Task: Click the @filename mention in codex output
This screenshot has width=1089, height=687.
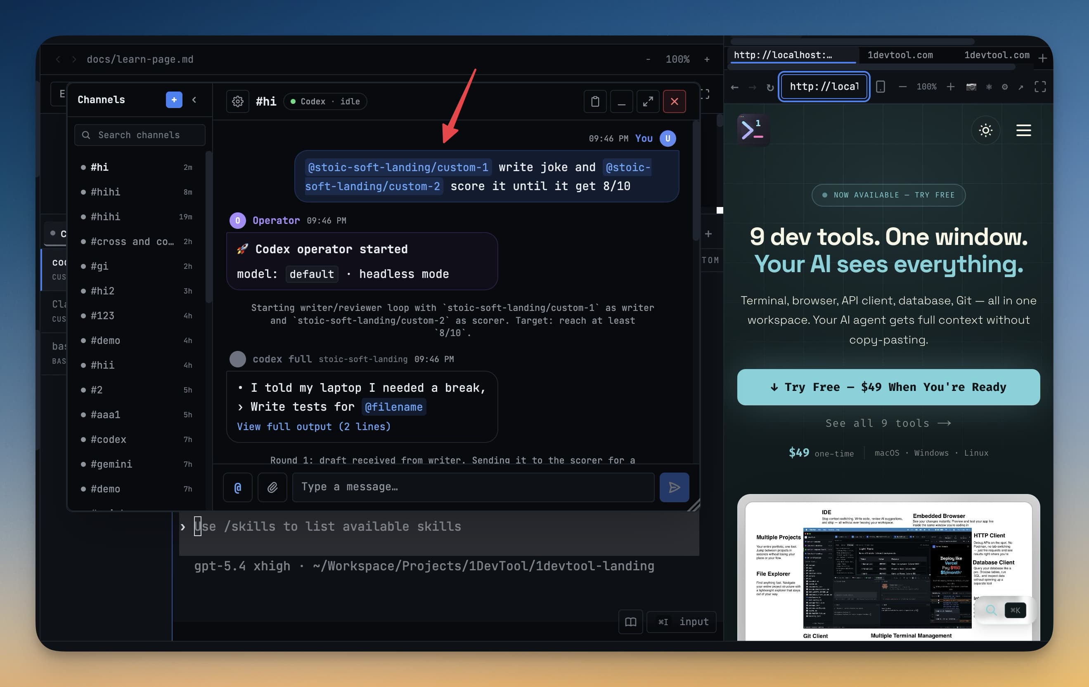Action: [x=393, y=407]
